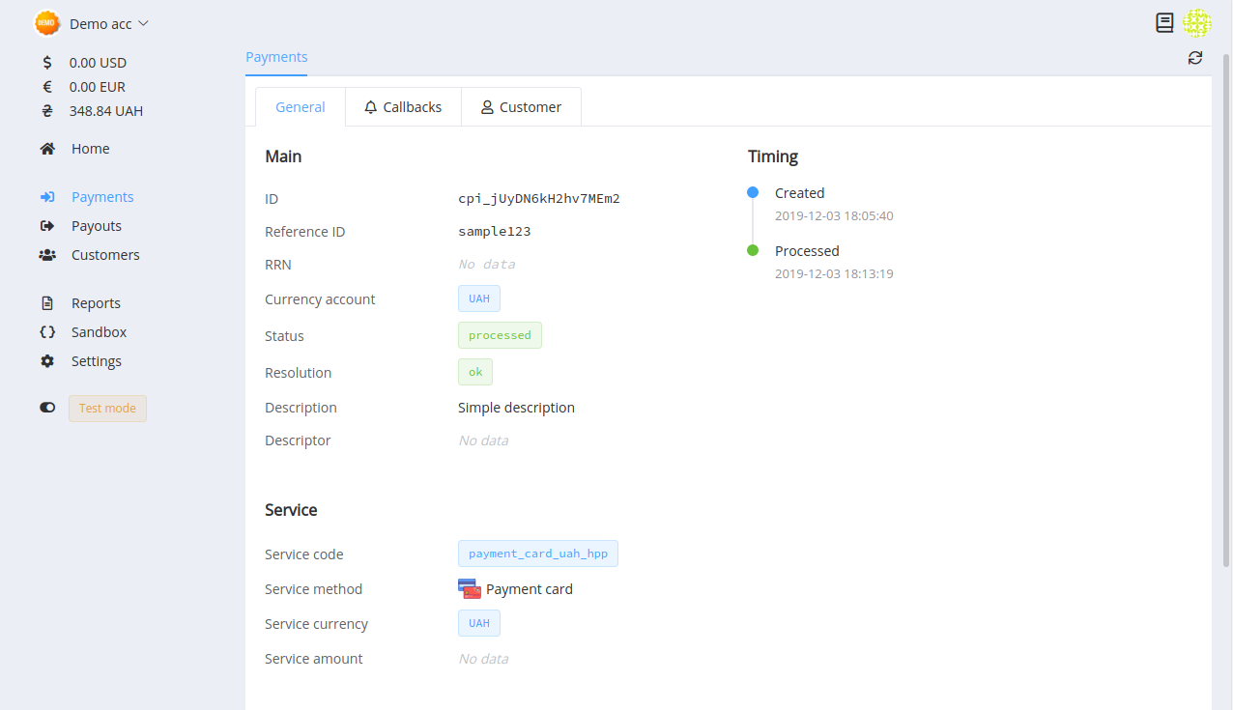Open the Payments section in the sidebar

coord(102,196)
